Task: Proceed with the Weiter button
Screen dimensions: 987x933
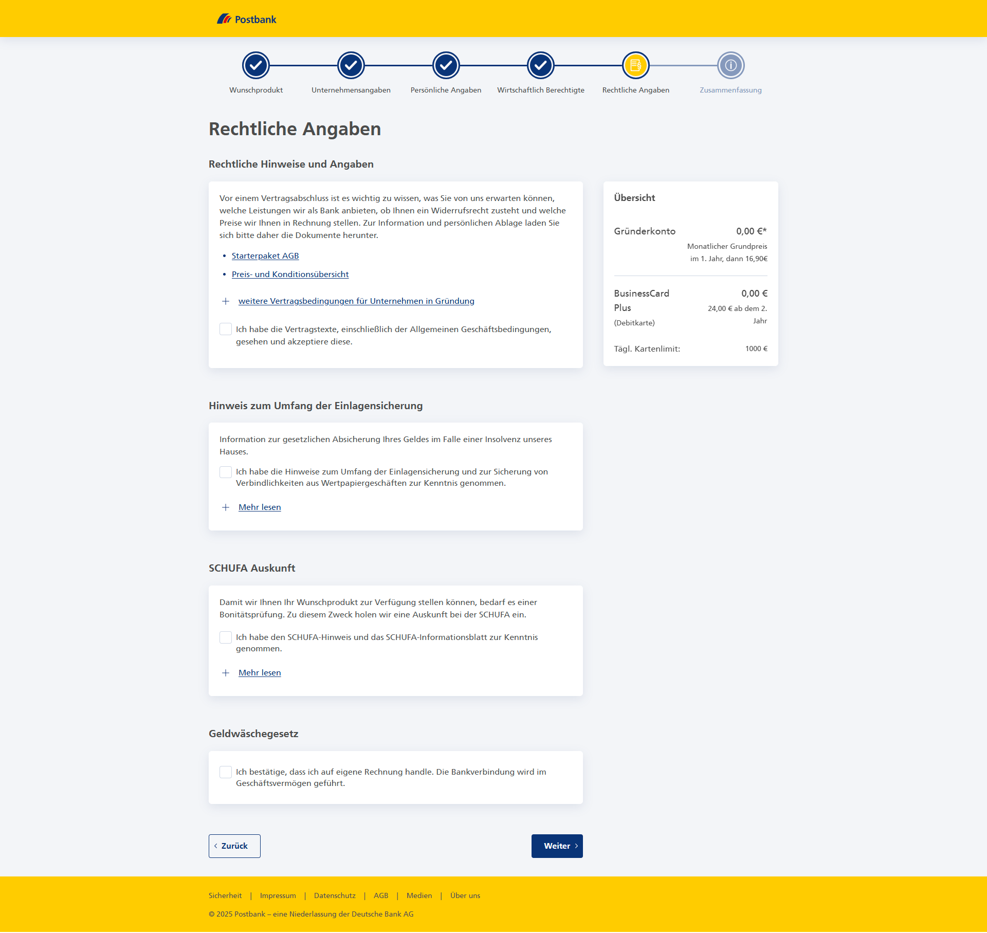Action: click(557, 846)
